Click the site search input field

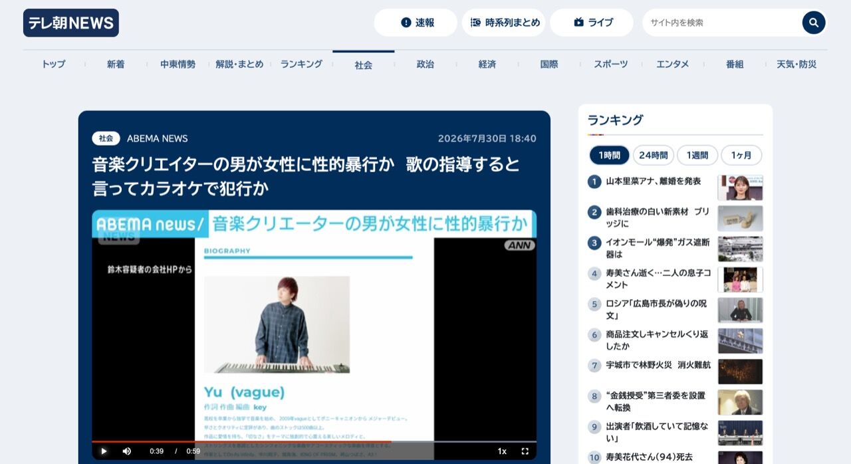click(x=721, y=23)
